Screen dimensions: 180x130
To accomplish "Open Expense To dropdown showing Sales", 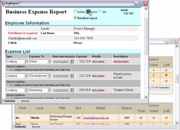I will point(49,61).
